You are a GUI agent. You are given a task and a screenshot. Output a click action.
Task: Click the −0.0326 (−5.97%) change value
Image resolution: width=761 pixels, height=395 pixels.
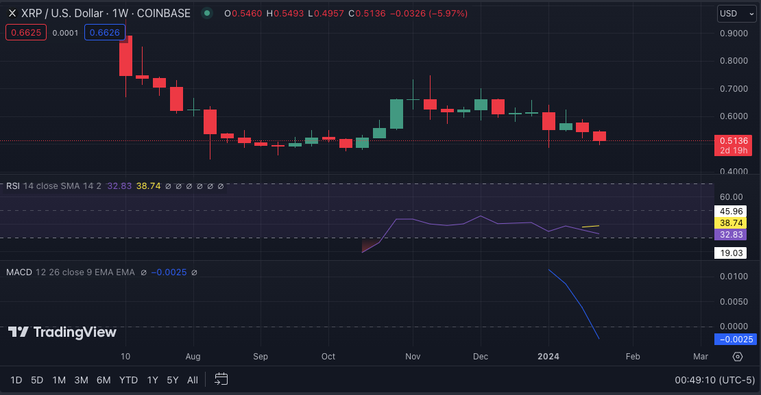tap(429, 14)
